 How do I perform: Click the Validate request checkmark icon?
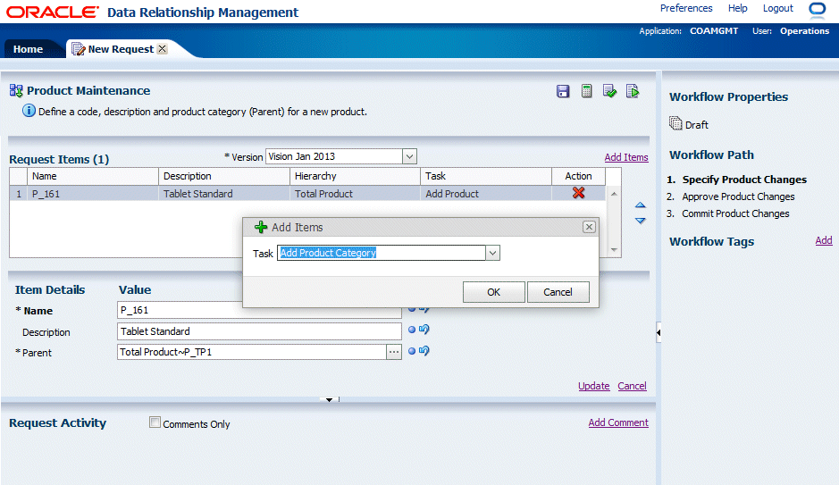click(610, 91)
